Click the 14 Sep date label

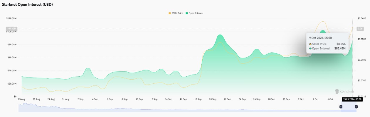coord(169,99)
